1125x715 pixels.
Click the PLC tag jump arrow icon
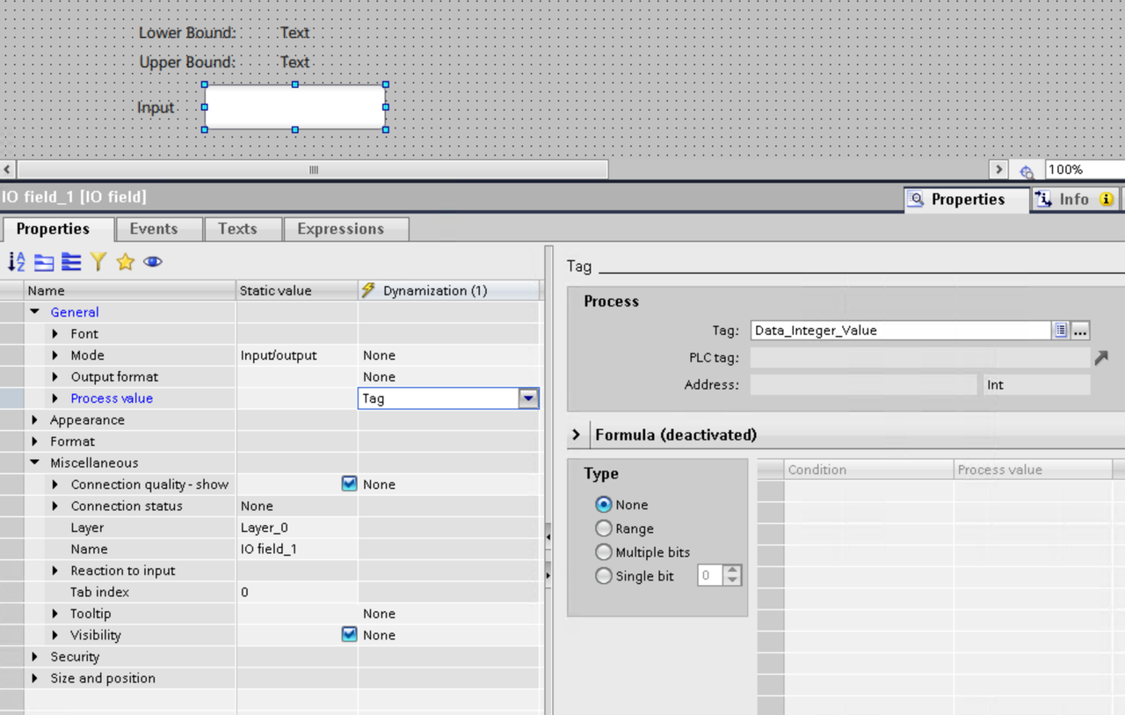(x=1100, y=358)
